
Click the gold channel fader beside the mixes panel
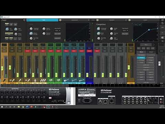(129, 67)
